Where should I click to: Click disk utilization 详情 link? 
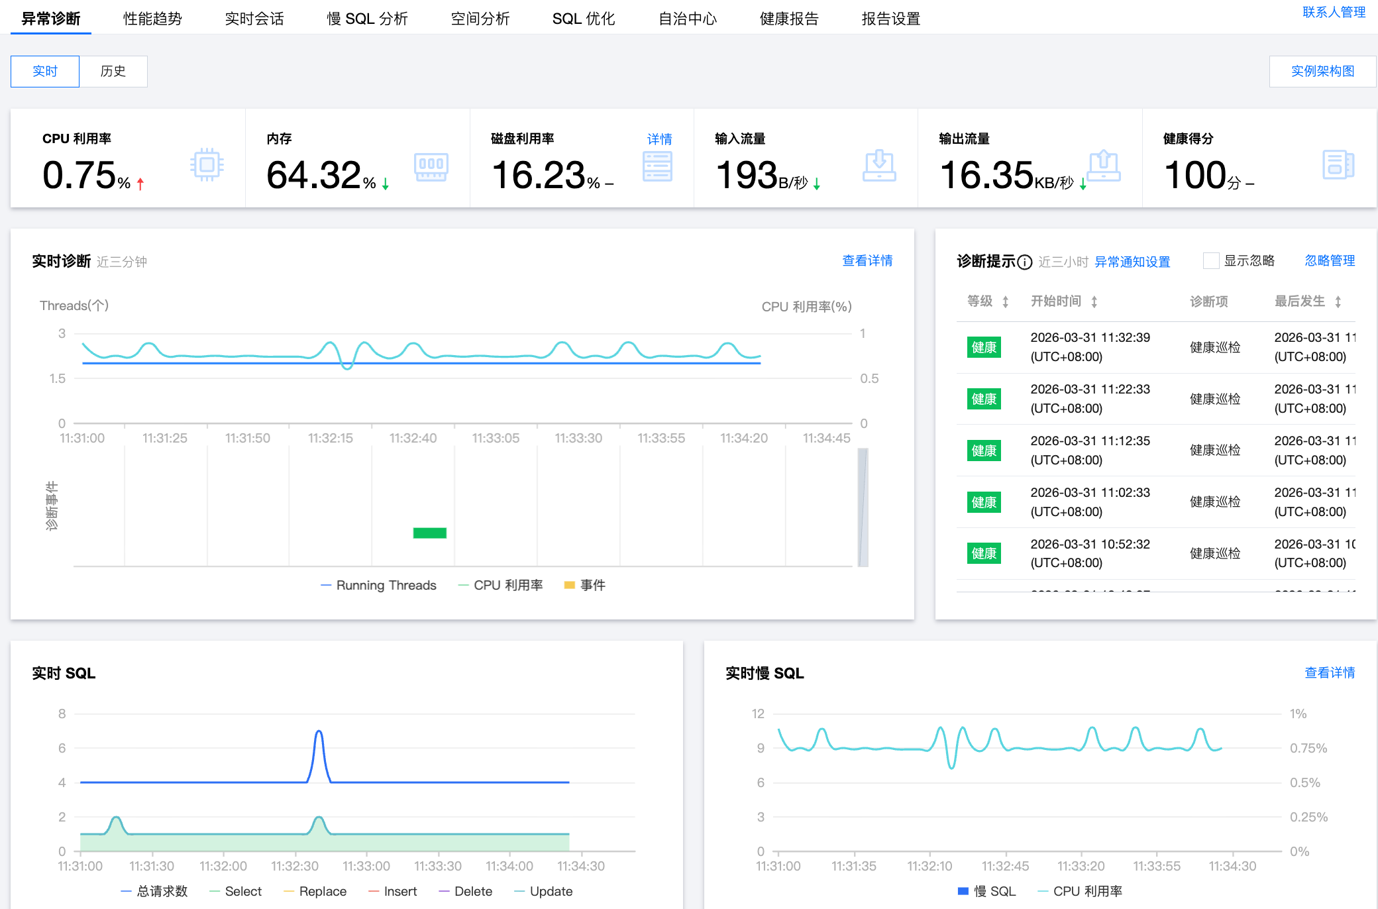click(659, 139)
